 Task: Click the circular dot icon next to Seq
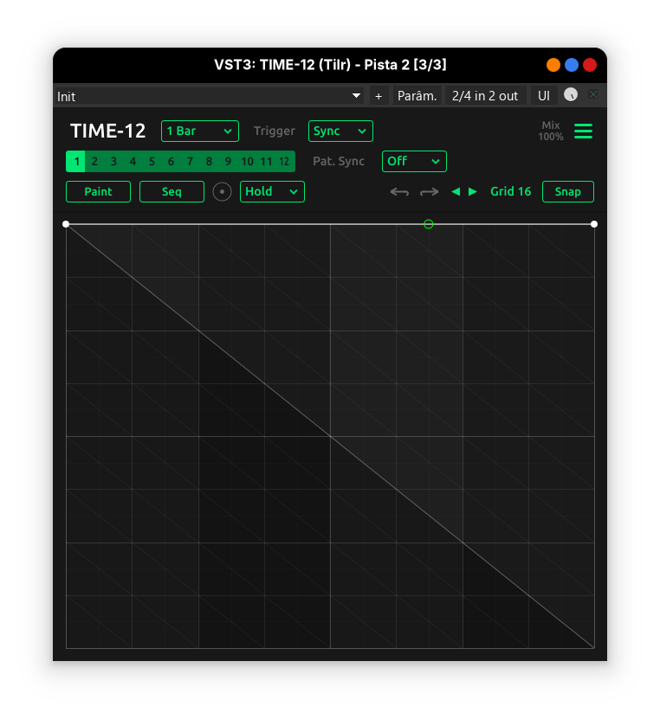[x=223, y=192]
